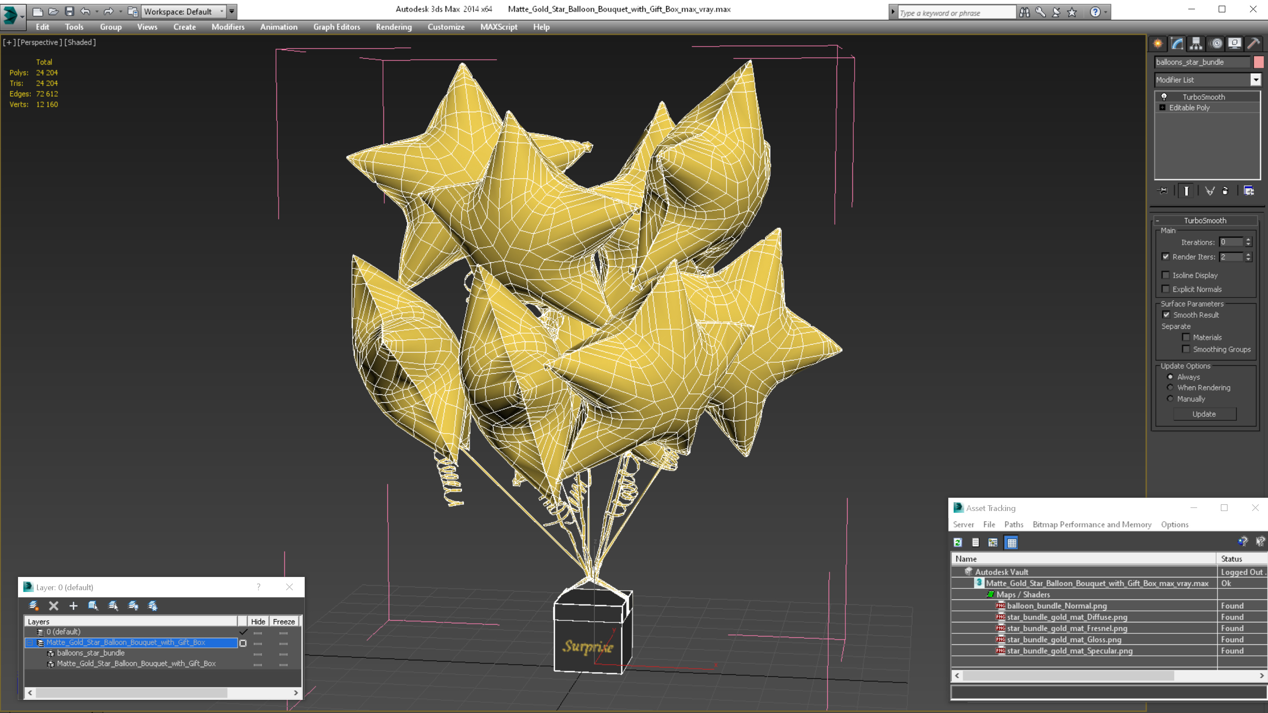Viewport: 1268px width, 713px height.
Task: Open the Modify command panel tab
Action: pos(1177,44)
